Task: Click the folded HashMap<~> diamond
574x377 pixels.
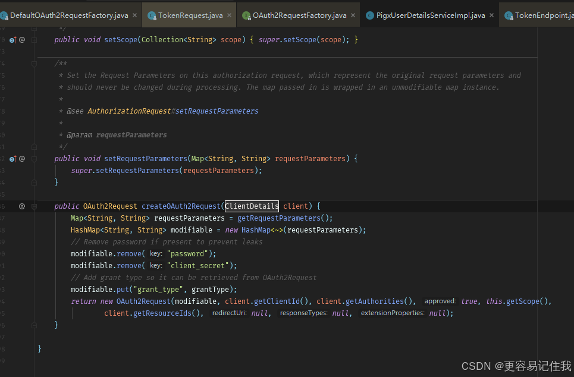Action: pos(277,230)
